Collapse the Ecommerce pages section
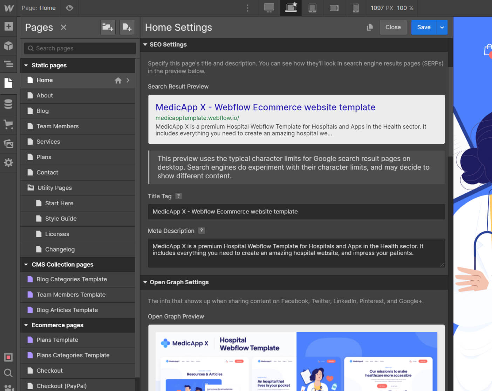Image resolution: width=492 pixels, height=391 pixels. [26, 325]
